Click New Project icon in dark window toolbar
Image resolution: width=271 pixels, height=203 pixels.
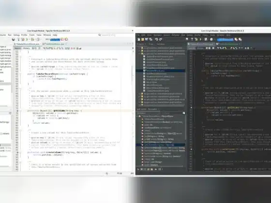pyautogui.click(x=143, y=40)
